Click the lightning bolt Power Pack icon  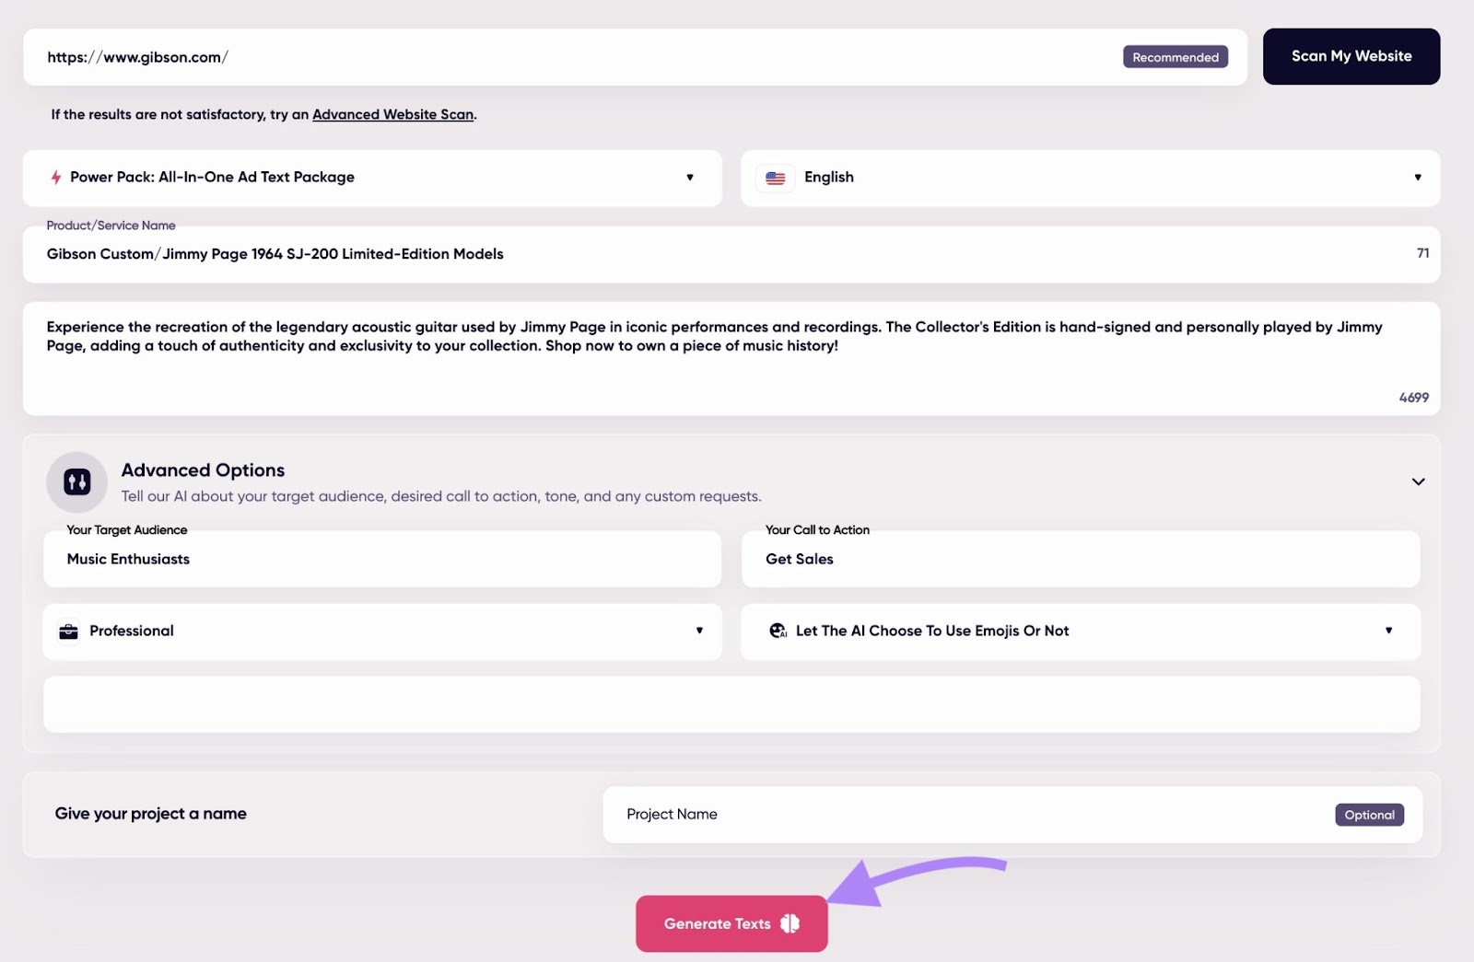(56, 177)
